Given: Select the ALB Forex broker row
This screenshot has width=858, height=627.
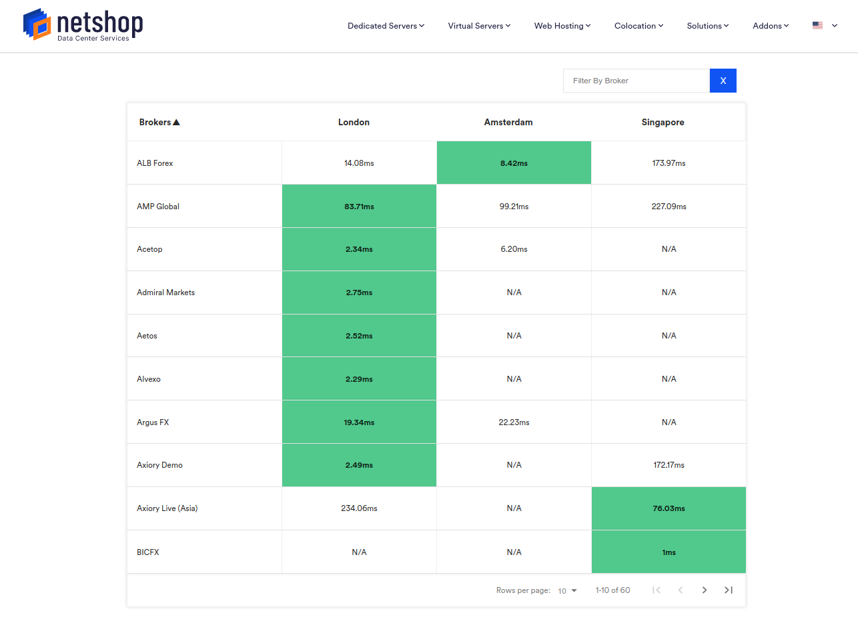Looking at the screenshot, I should pos(436,163).
